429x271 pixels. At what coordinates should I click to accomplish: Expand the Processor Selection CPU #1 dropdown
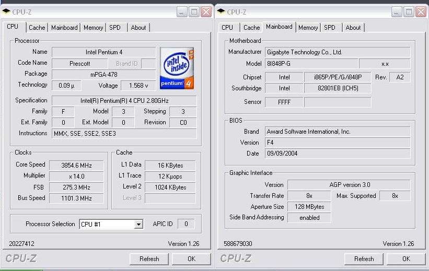138,224
